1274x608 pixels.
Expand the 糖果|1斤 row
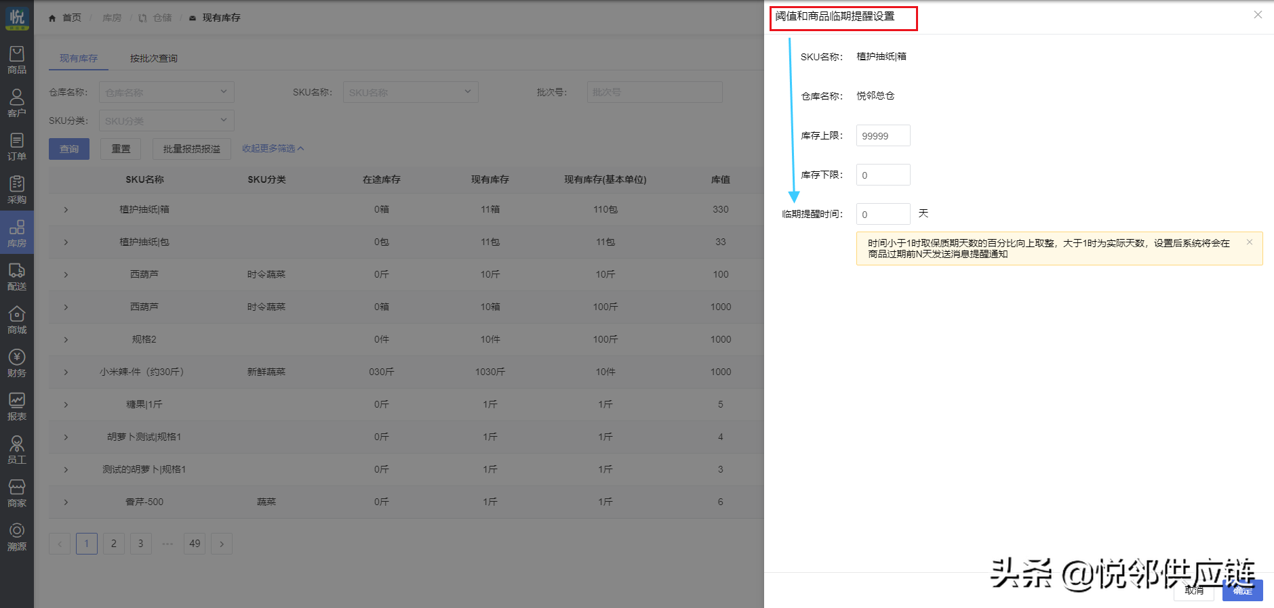(x=66, y=405)
